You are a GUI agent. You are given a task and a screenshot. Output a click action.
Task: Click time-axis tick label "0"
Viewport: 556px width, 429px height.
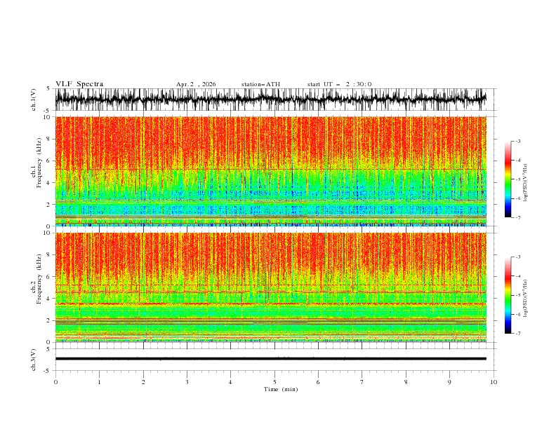pyautogui.click(x=55, y=382)
